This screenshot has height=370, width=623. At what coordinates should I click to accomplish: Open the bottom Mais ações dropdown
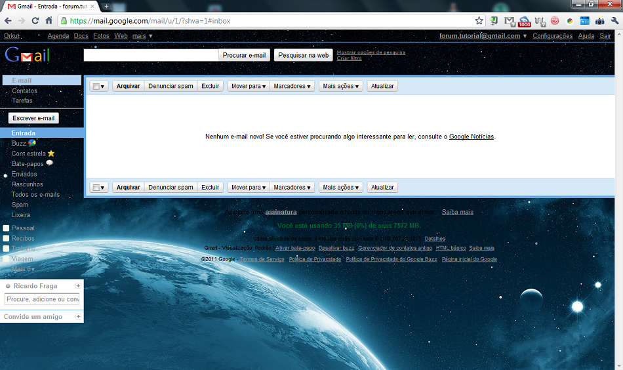[340, 187]
